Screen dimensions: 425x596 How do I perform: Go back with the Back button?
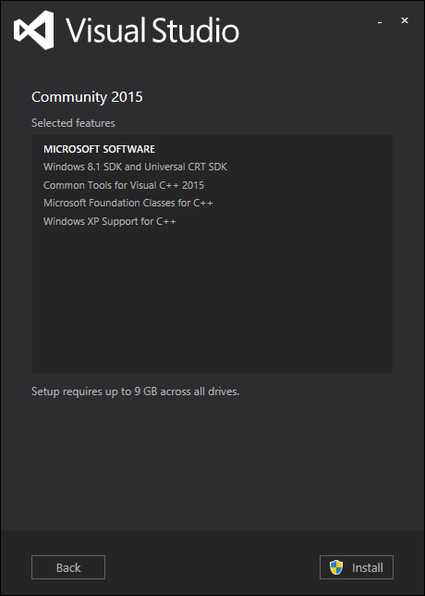pyautogui.click(x=68, y=567)
